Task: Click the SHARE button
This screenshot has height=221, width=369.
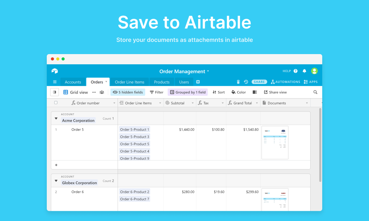Action: pyautogui.click(x=259, y=82)
